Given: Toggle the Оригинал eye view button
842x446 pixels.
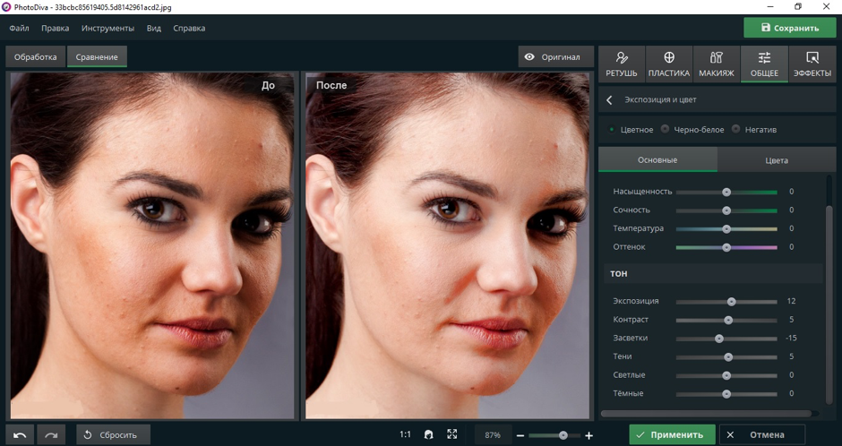Looking at the screenshot, I should [555, 57].
